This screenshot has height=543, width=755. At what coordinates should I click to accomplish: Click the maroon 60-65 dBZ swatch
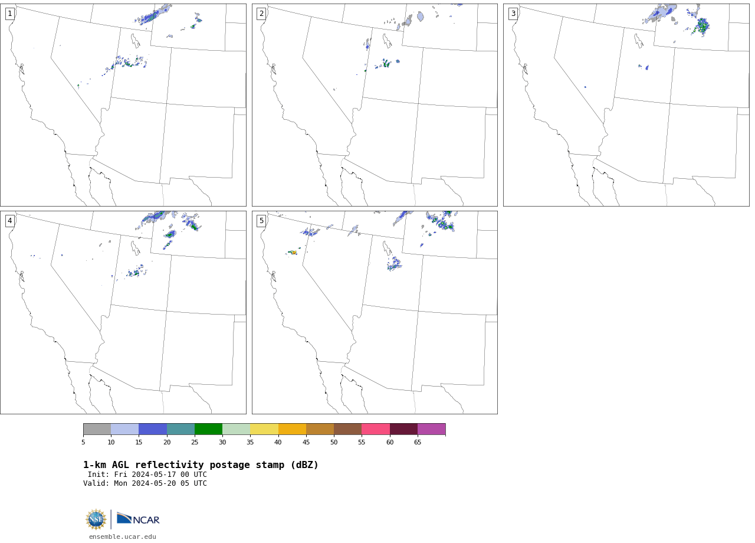point(403,429)
